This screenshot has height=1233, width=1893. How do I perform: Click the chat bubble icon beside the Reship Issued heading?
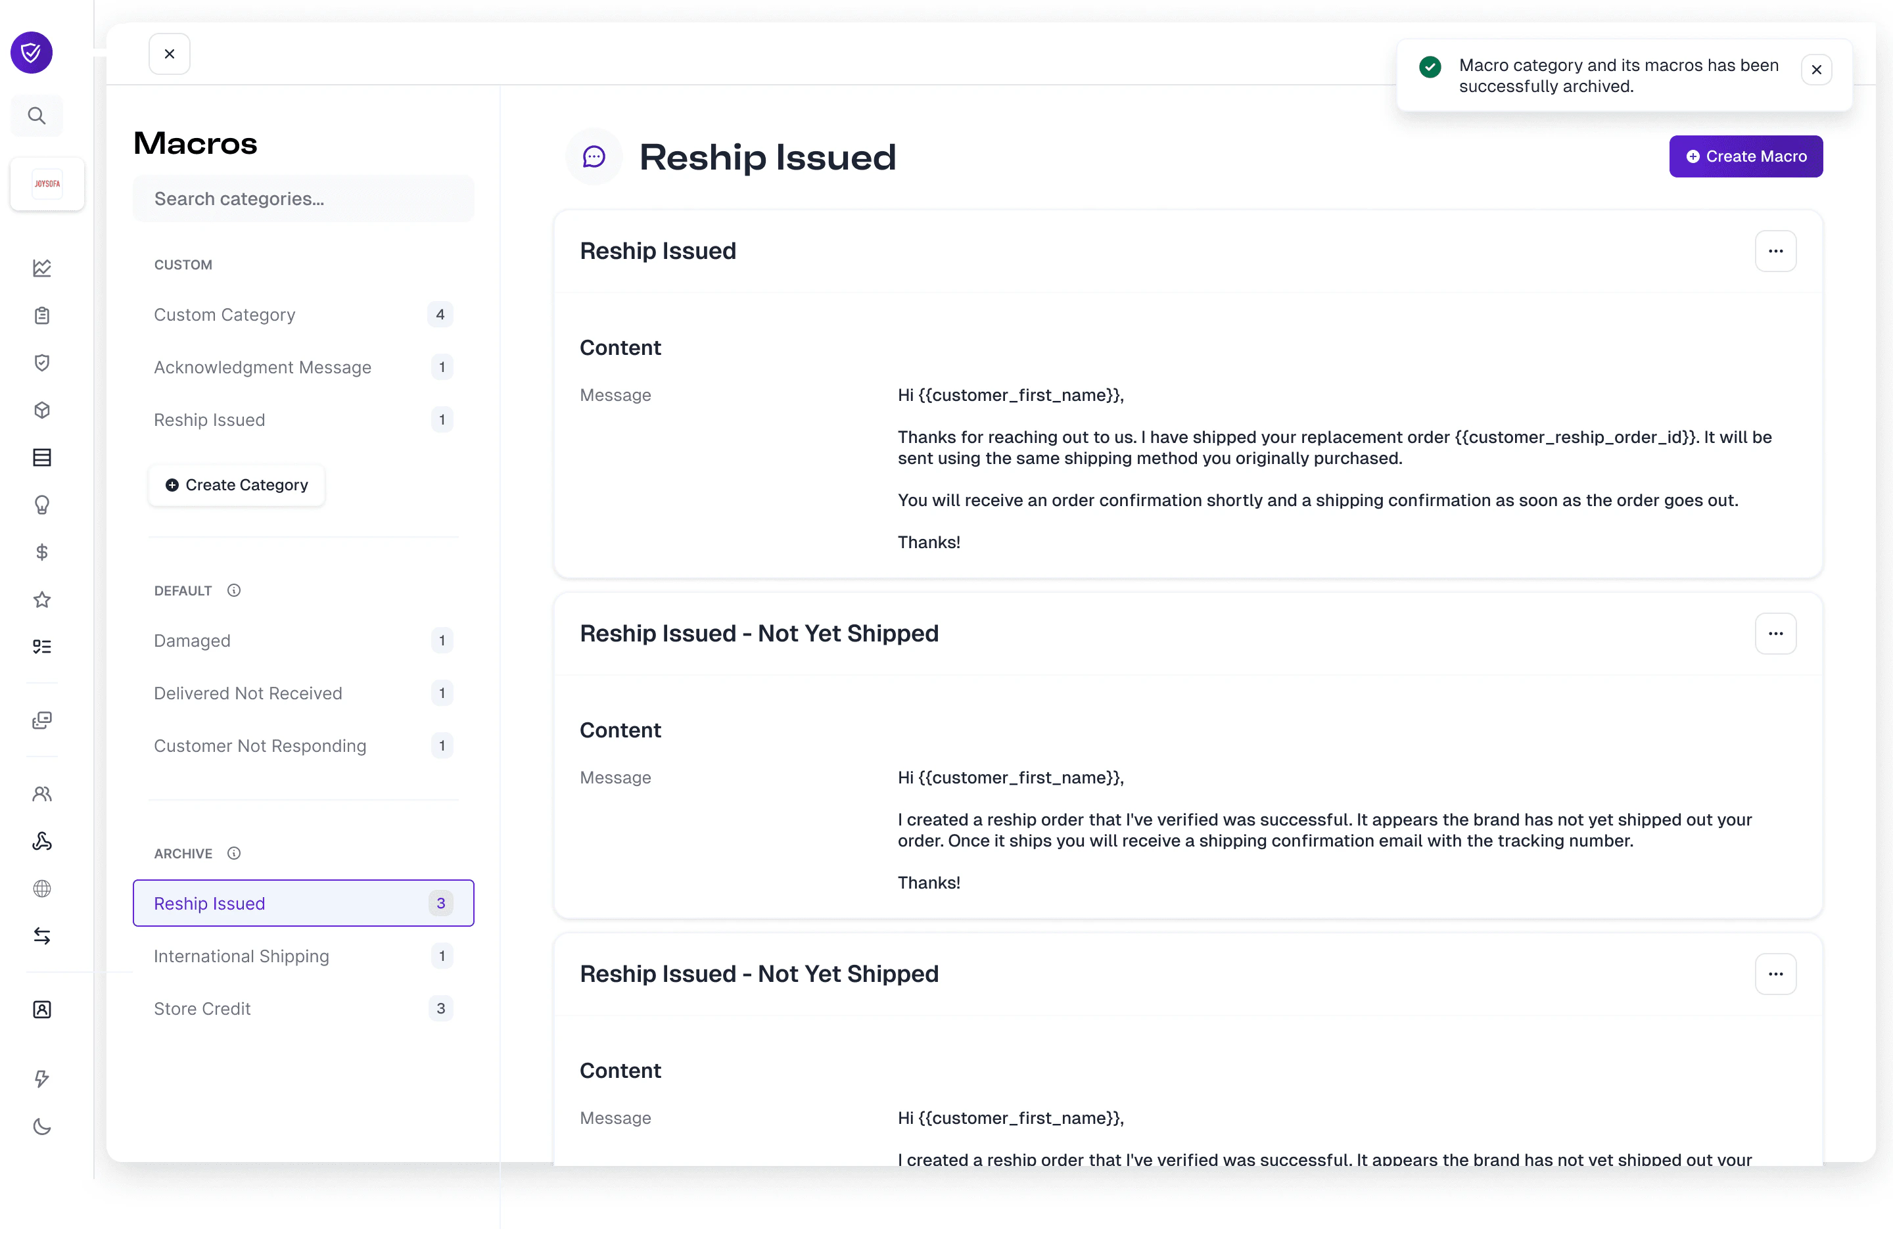594,156
